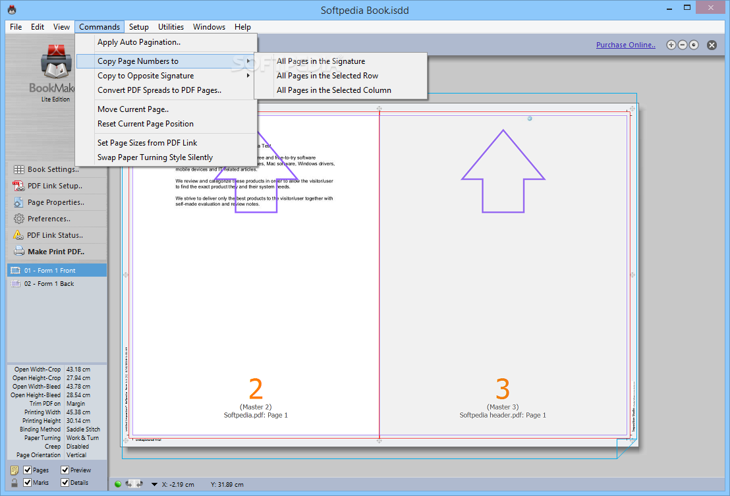Toggle the Details checkbox
The width and height of the screenshot is (730, 496).
coord(65,483)
